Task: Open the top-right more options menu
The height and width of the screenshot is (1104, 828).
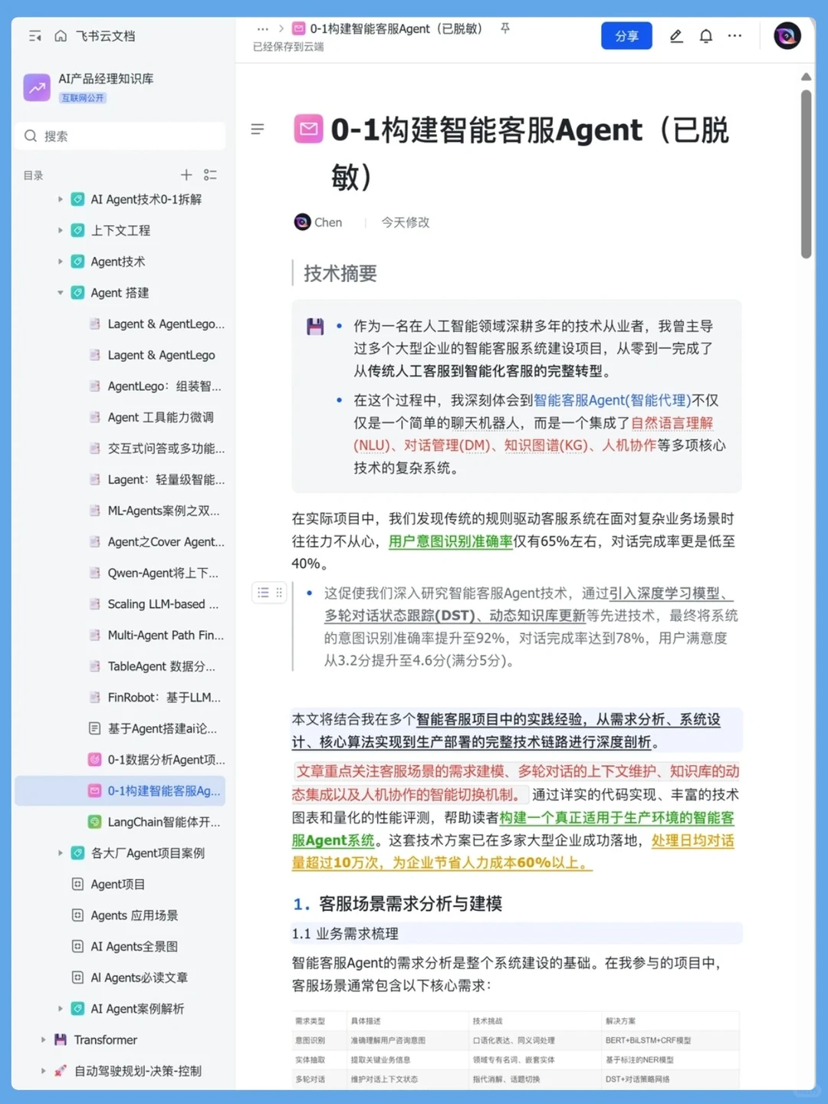Action: click(x=734, y=35)
